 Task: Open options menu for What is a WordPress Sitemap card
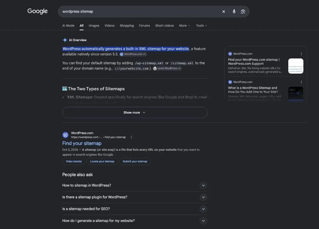tap(301, 82)
